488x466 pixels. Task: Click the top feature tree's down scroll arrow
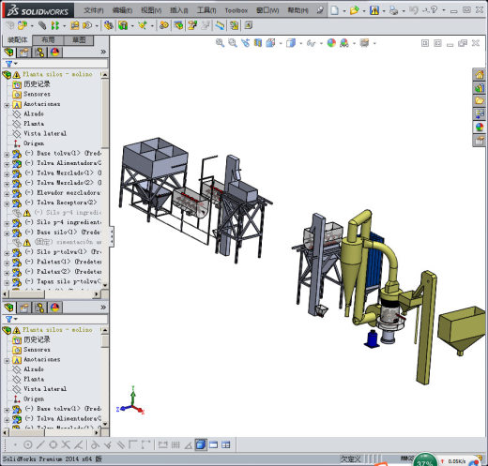105,285
